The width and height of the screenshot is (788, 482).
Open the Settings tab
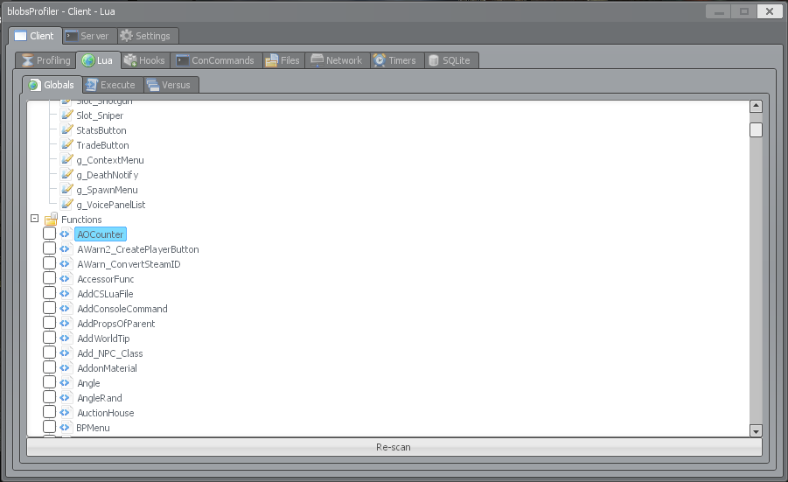[x=147, y=36]
